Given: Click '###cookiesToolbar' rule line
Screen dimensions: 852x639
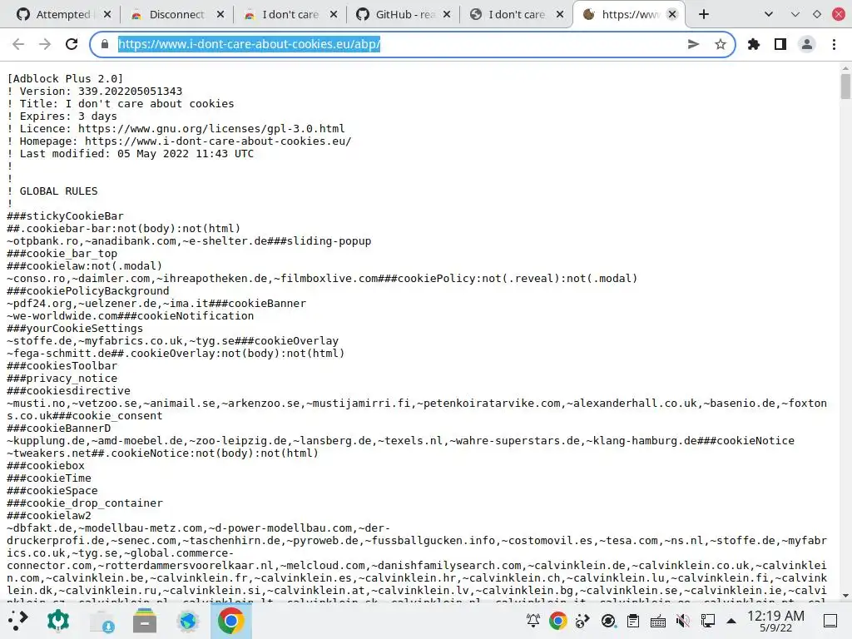Looking at the screenshot, I should click(62, 366).
